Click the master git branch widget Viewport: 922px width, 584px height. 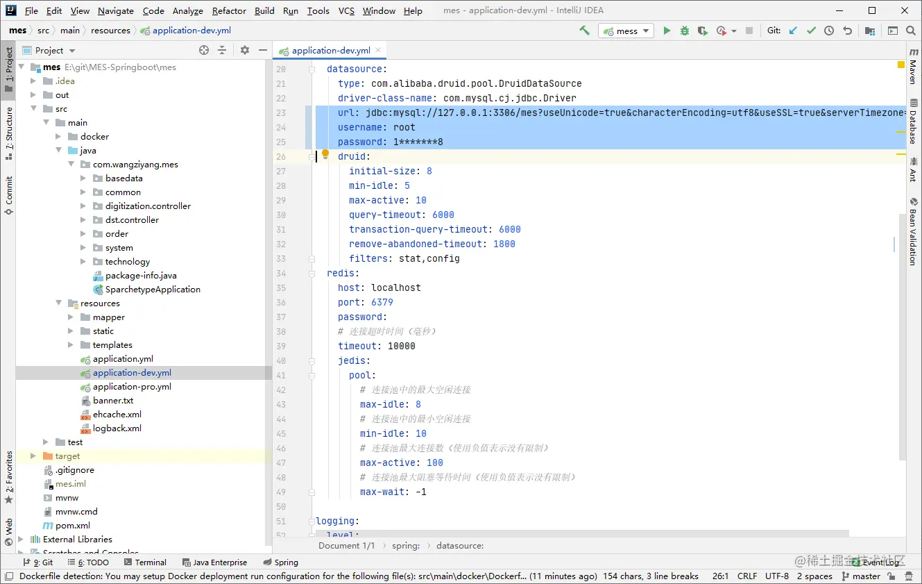[861, 576]
